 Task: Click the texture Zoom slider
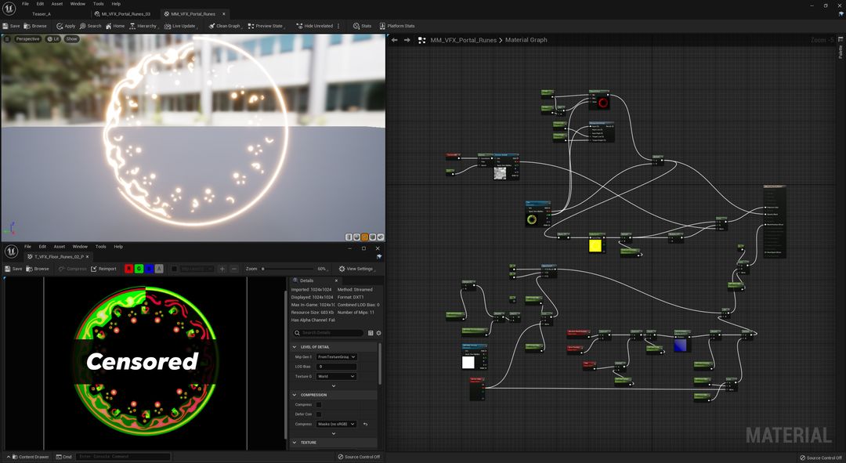[x=286, y=269]
